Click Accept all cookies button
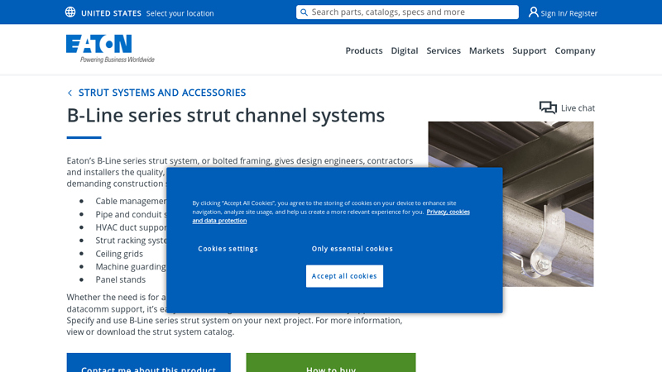Image resolution: width=662 pixels, height=372 pixels. pos(344,276)
